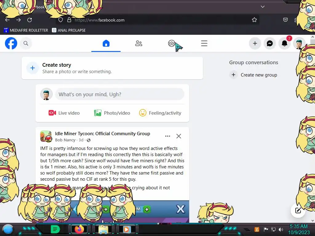315x236 pixels.
Task: Click the tracking protection shield icon
Action: (x=61, y=20)
